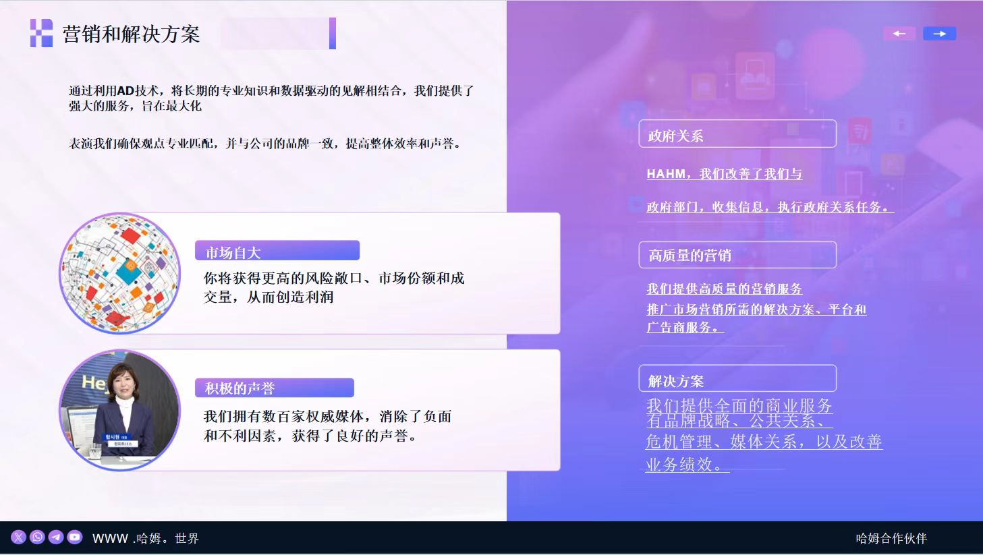
Task: Open link 我们提供高质量的营销服务
Action: coord(724,289)
